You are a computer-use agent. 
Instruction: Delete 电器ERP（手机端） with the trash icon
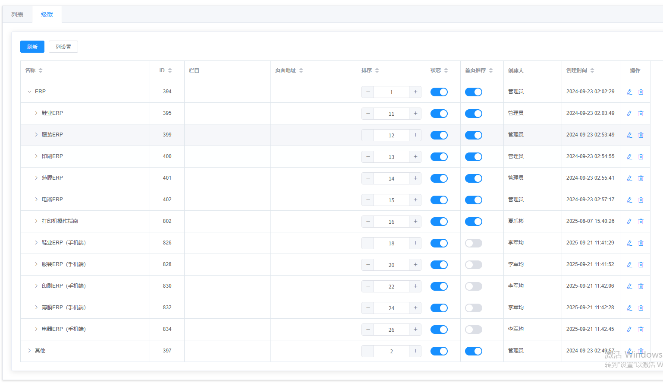(x=641, y=330)
